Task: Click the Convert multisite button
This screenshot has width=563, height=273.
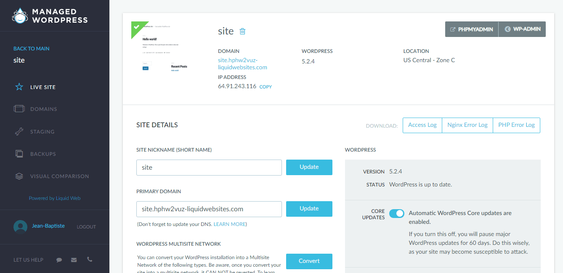Action: (x=309, y=261)
